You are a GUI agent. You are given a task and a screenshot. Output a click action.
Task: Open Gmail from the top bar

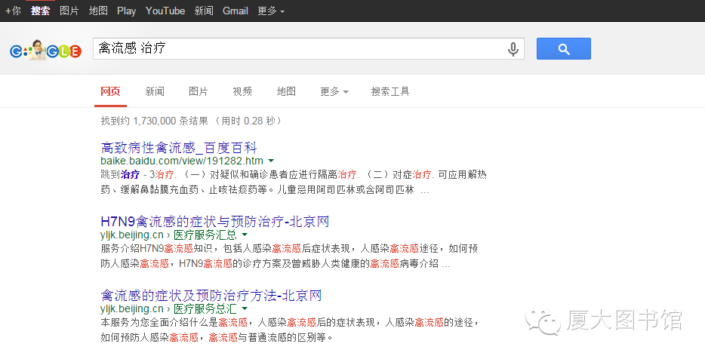[236, 11]
